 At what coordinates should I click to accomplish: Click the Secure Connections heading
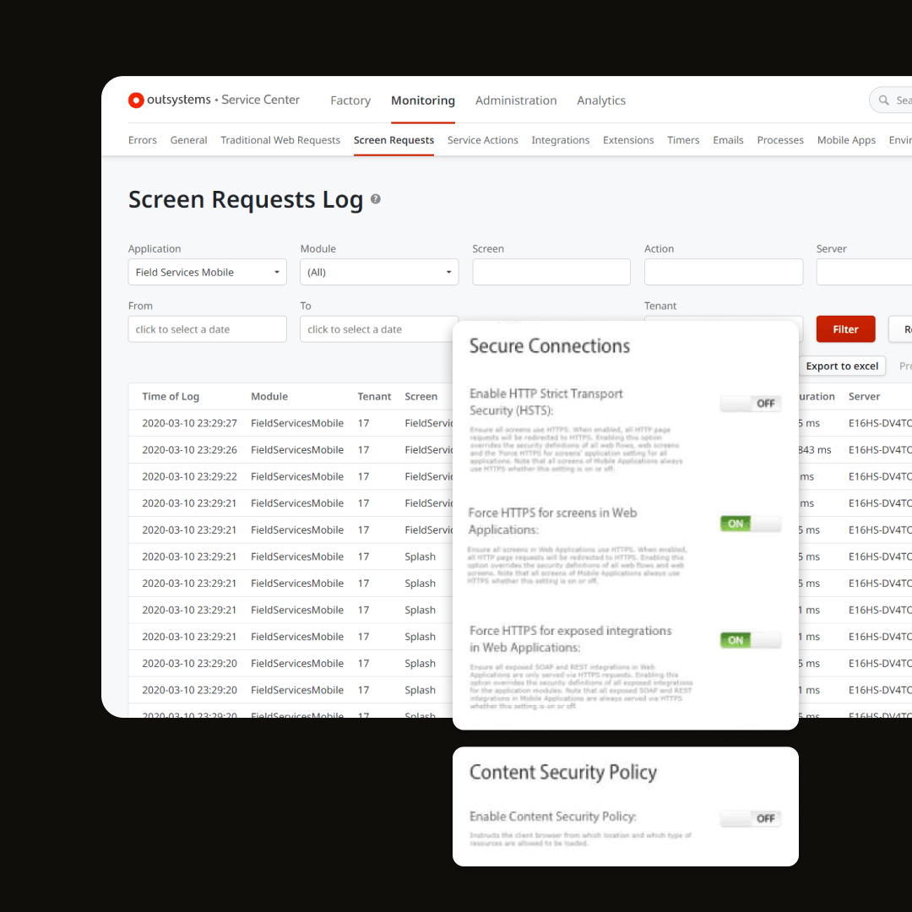point(550,346)
